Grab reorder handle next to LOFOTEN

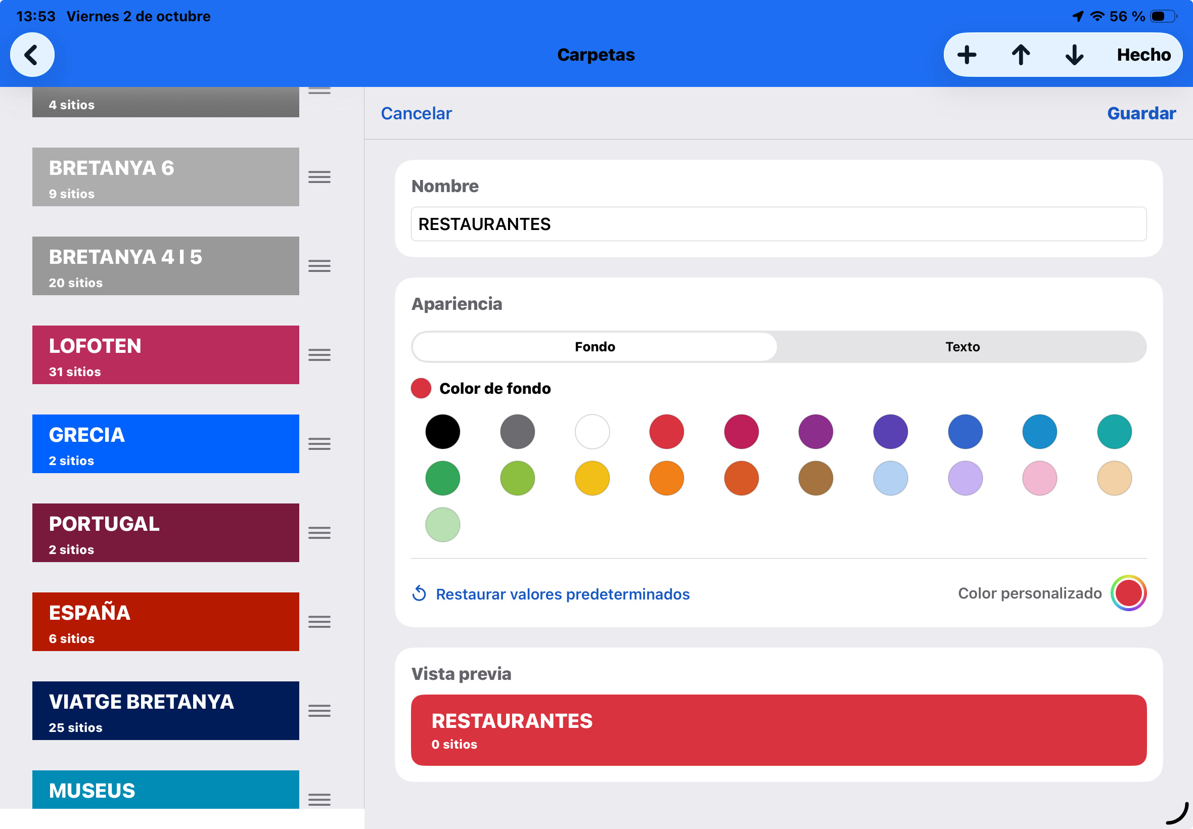click(319, 355)
